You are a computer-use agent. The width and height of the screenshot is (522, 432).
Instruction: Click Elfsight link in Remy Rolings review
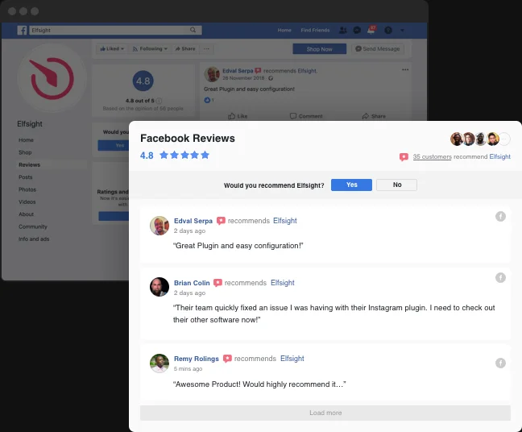coord(292,359)
